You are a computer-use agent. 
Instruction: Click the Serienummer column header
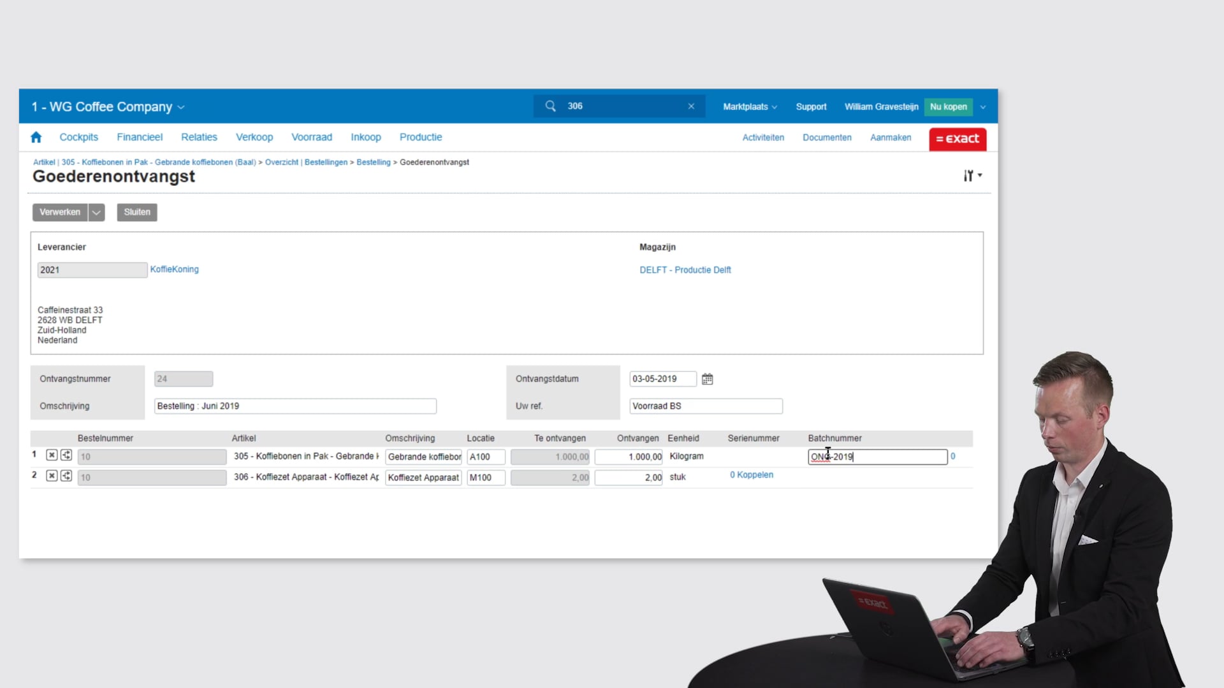[754, 438]
